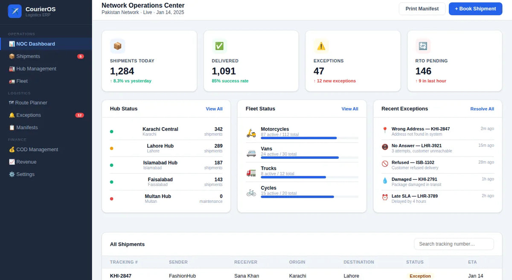The width and height of the screenshot is (512, 280).
Task: Click the Lahore Hub row name
Action: [160, 146]
